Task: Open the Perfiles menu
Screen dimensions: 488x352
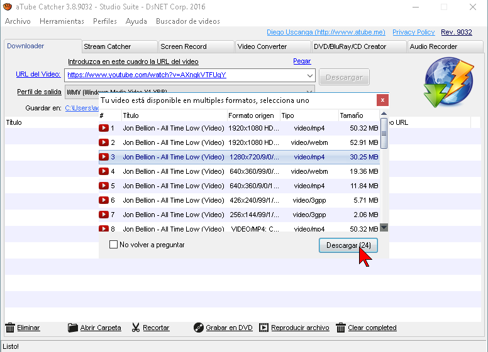Action: pyautogui.click(x=105, y=21)
